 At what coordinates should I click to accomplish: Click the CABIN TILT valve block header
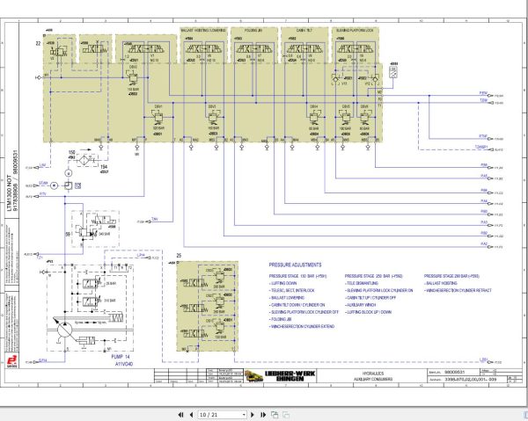pos(304,30)
